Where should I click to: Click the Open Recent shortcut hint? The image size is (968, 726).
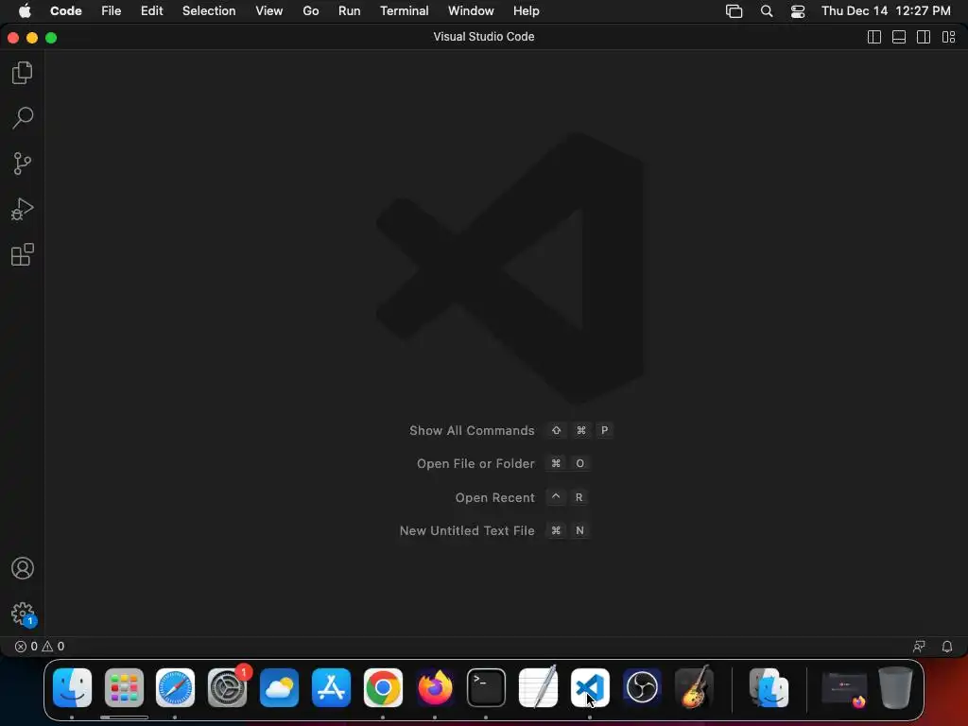(521, 497)
